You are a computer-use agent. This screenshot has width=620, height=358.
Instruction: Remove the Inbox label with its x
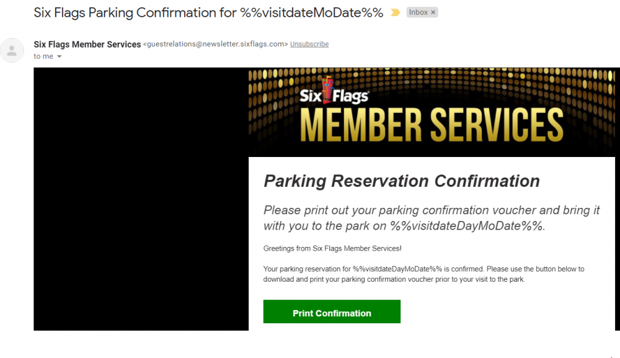pyautogui.click(x=433, y=12)
